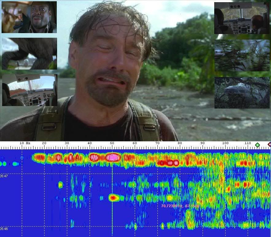The width and height of the screenshot is (271, 237).
Task: Click the green diamond marker on ruler
Action: [257, 144]
